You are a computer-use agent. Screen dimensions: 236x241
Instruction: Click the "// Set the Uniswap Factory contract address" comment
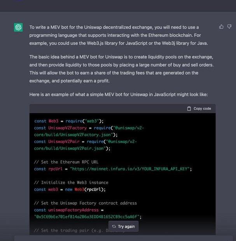85,203
